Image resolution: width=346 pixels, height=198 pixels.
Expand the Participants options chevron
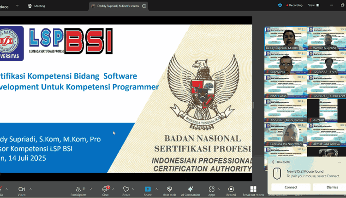click(x=91, y=189)
